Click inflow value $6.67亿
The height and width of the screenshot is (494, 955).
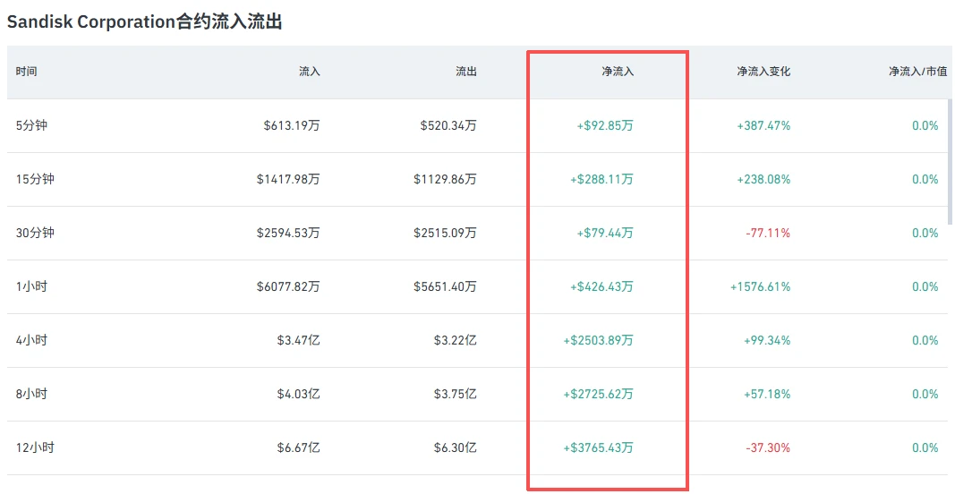298,447
